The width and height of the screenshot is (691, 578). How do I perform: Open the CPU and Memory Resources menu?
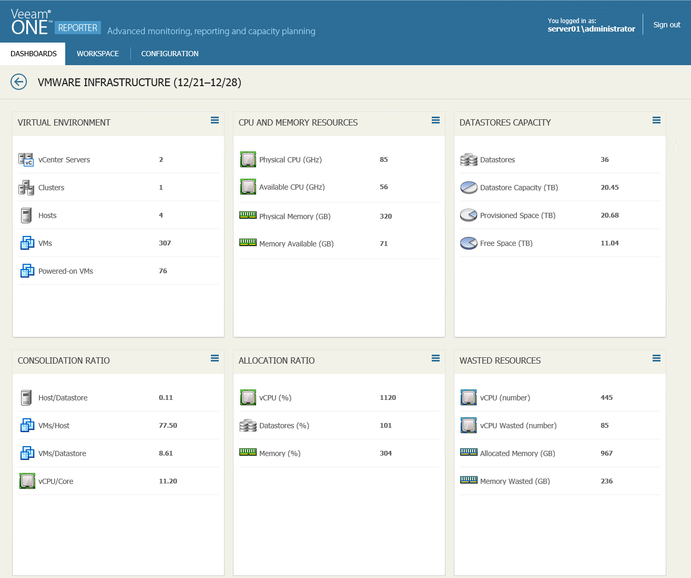pos(435,120)
